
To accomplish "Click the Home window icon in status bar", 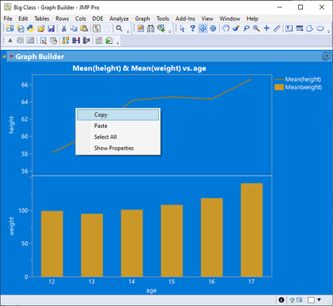I will click(292, 300).
